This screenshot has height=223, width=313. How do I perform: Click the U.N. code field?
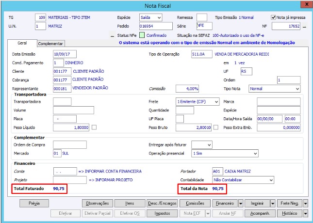(40, 26)
